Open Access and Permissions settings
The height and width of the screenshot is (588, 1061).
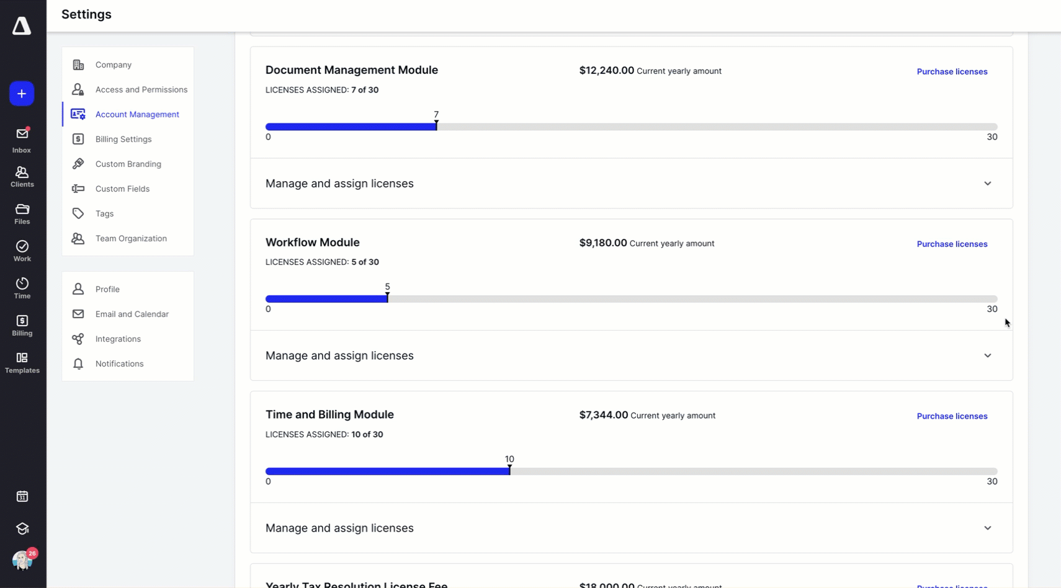141,89
